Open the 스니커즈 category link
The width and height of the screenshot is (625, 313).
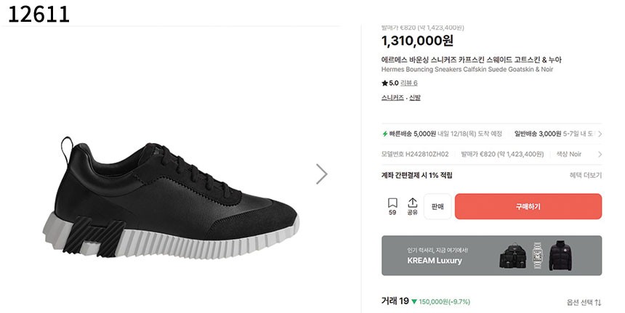[x=392, y=97]
